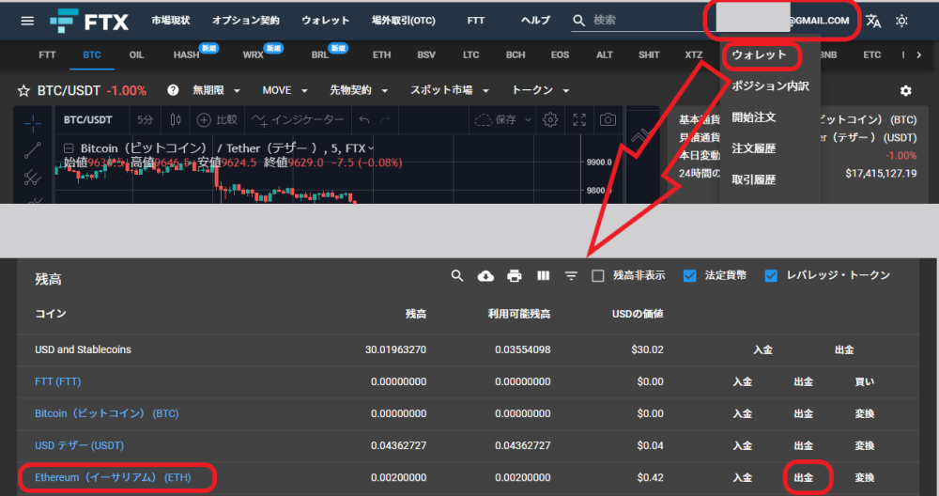This screenshot has width=939, height=496.
Task: Expand the トークン dropdown
Action: click(x=540, y=90)
